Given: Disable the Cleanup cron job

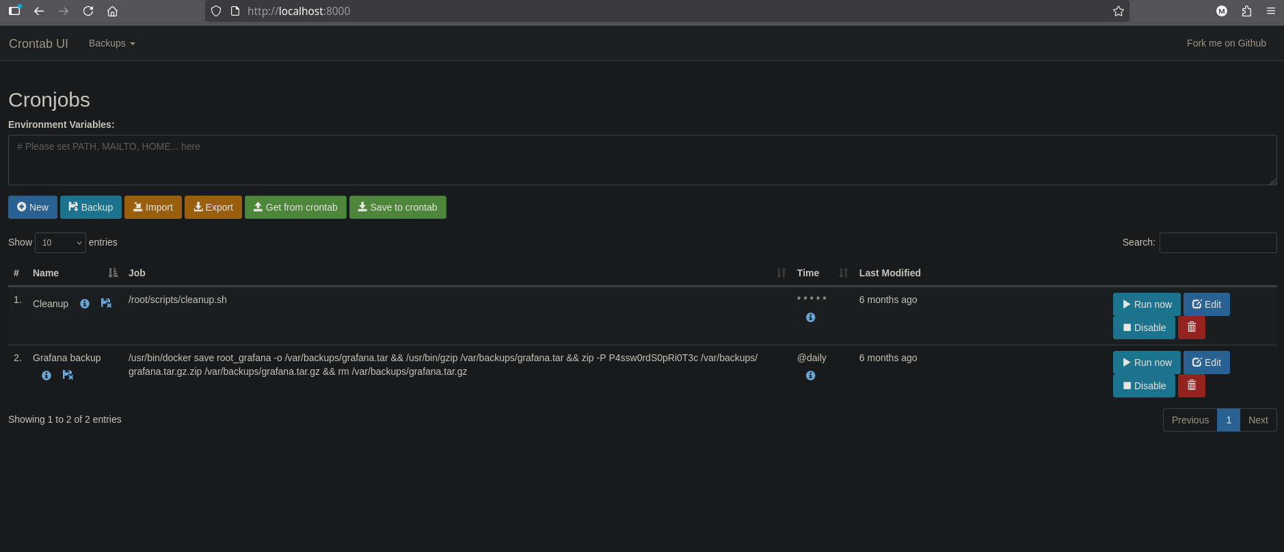Looking at the screenshot, I should pyautogui.click(x=1144, y=328).
